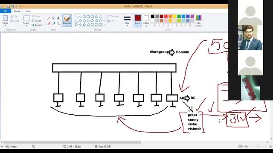The image size is (273, 153).
Task: Open the shape Outline dropdown
Action: tap(113, 16)
